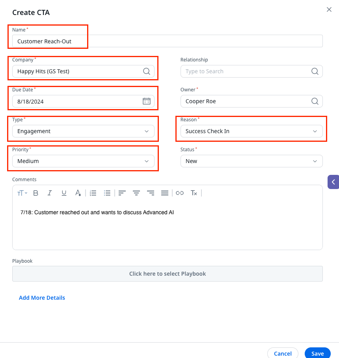Screen dimensions: 339x358
Task: Open the Add More Details link
Action: pos(42,298)
